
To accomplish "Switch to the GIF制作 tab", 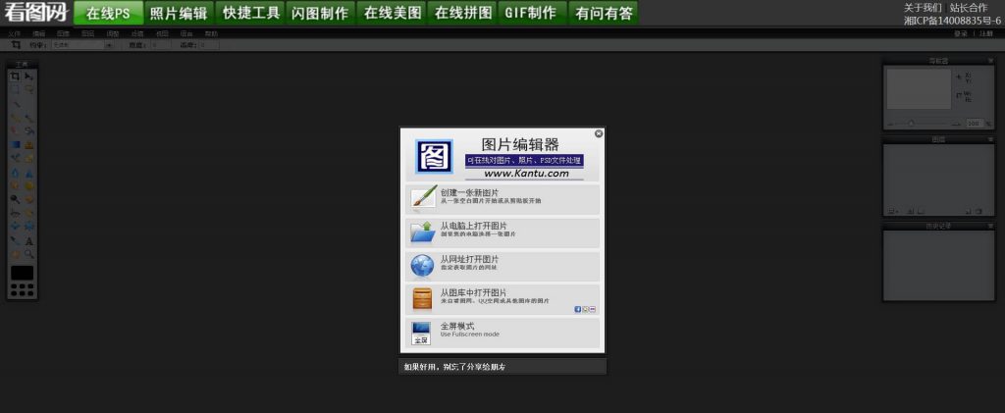I will [533, 13].
